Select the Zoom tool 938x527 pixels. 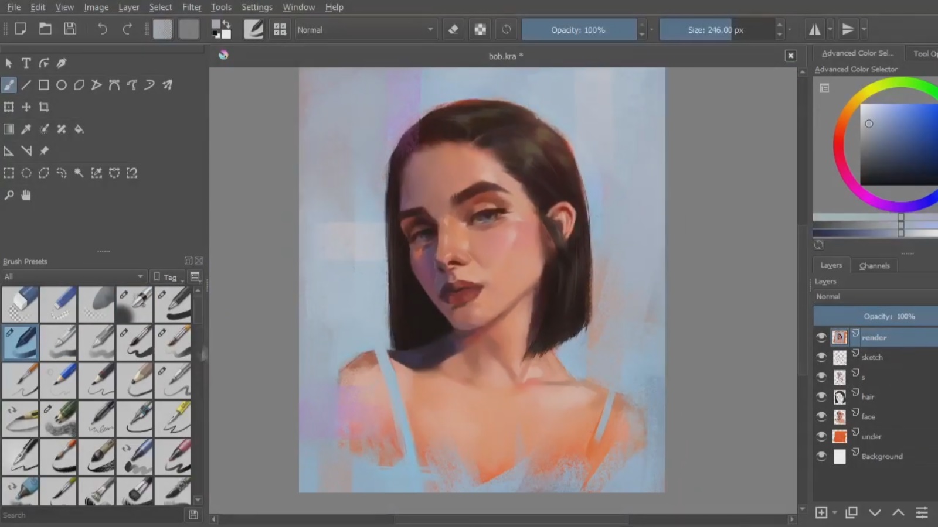pyautogui.click(x=9, y=195)
